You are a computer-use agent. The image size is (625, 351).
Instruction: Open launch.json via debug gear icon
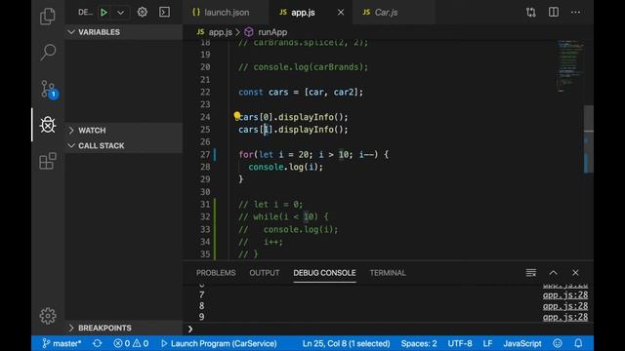[x=143, y=12]
